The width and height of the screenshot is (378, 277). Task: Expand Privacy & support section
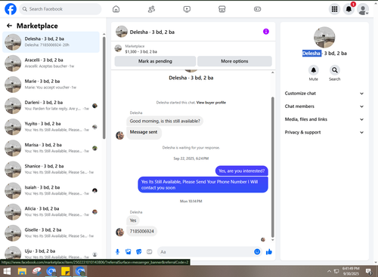click(324, 132)
